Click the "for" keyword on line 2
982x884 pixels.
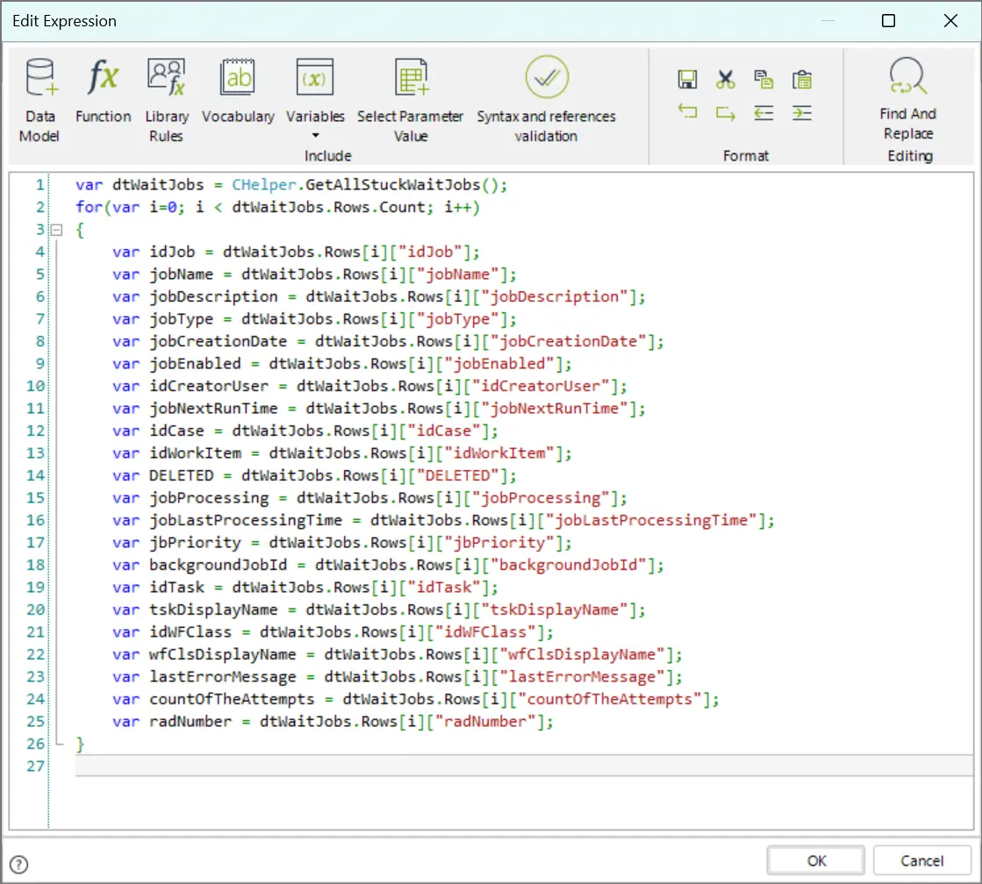pyautogui.click(x=90, y=207)
